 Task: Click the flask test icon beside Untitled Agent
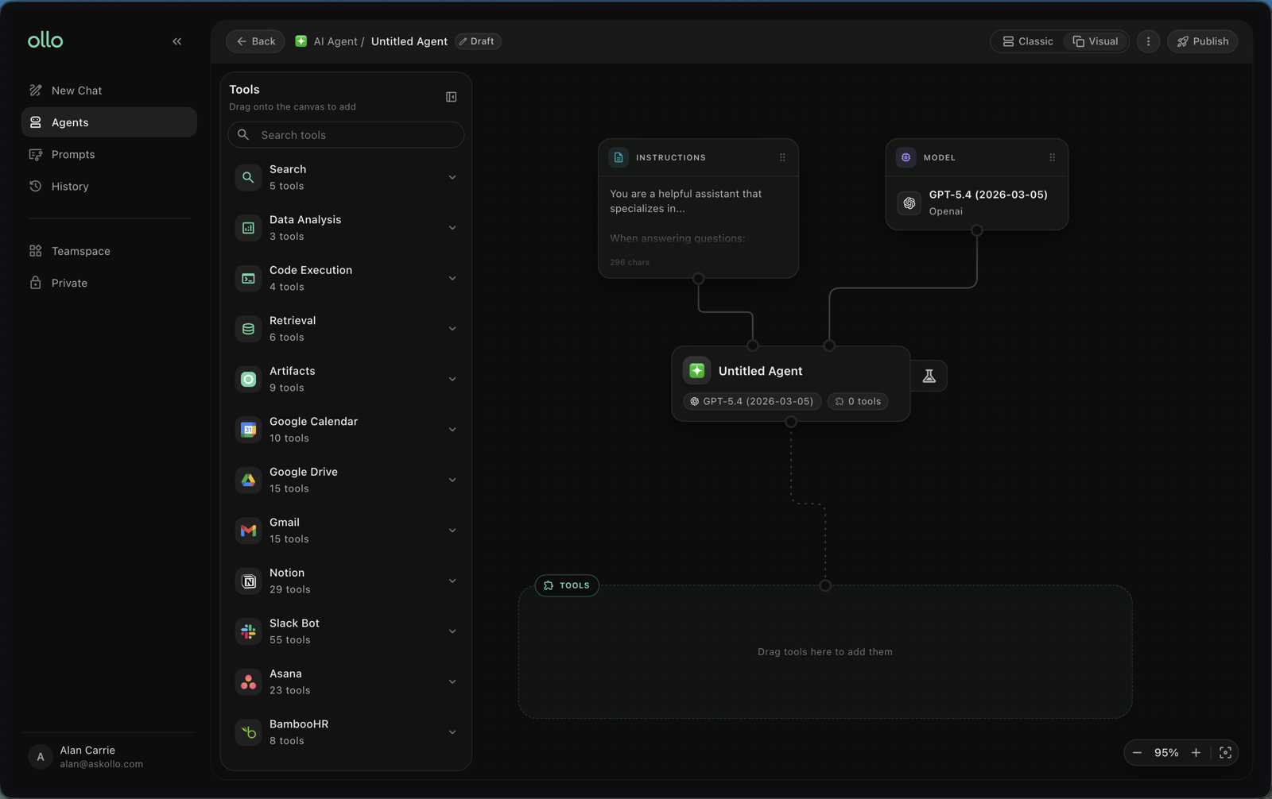point(929,376)
